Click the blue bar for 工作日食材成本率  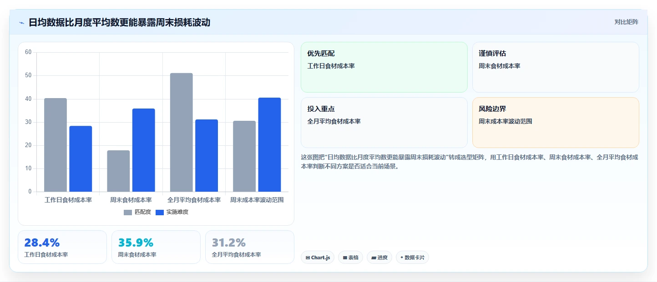coord(81,159)
